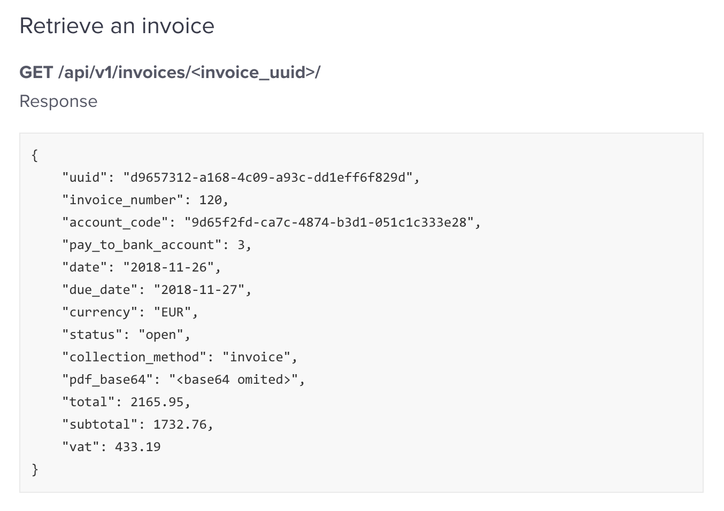Click the vat value 433.19

pos(138,447)
